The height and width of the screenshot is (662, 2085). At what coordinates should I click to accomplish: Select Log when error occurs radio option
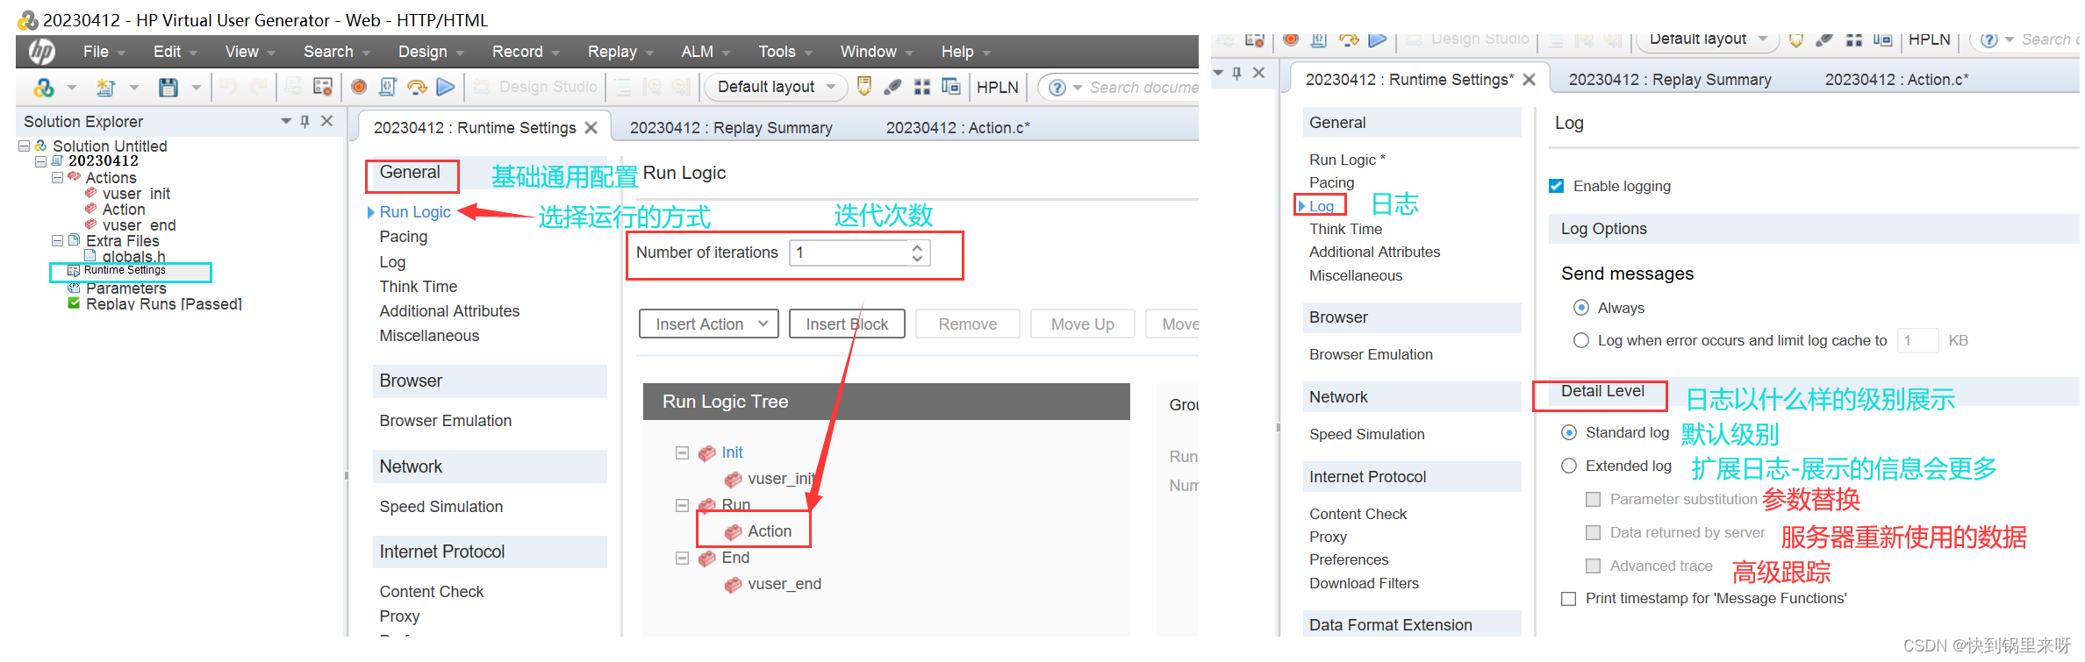click(1581, 340)
